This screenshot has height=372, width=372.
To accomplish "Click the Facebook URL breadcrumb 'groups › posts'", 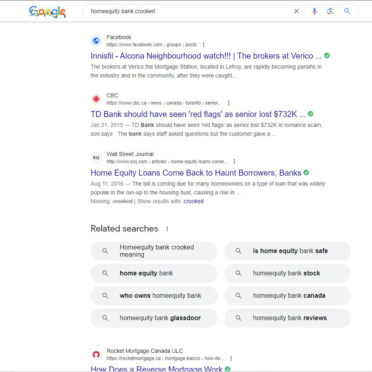I will [182, 45].
